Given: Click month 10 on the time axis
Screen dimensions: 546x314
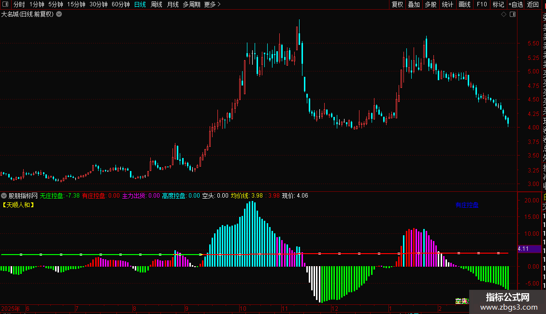Looking at the screenshot, I should pos(243,308).
